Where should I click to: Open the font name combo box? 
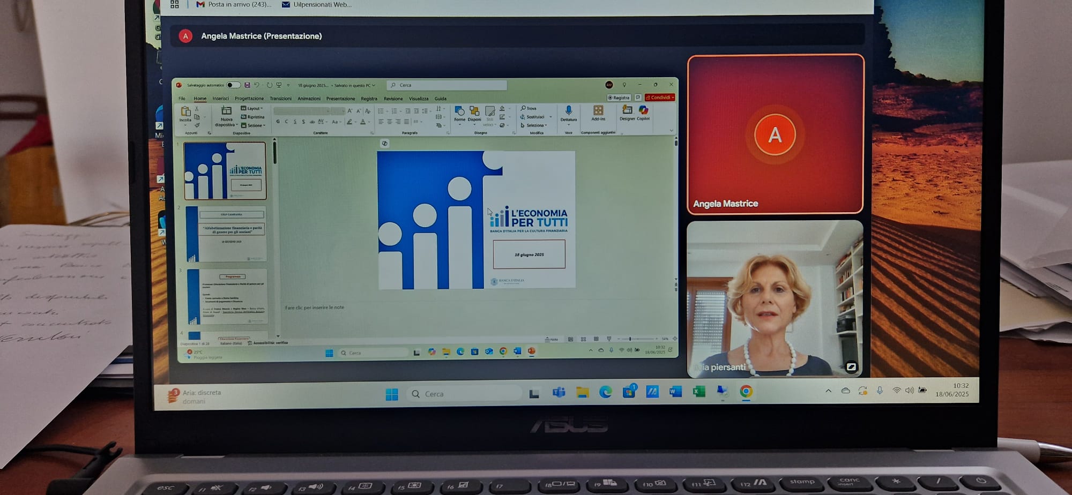302,111
